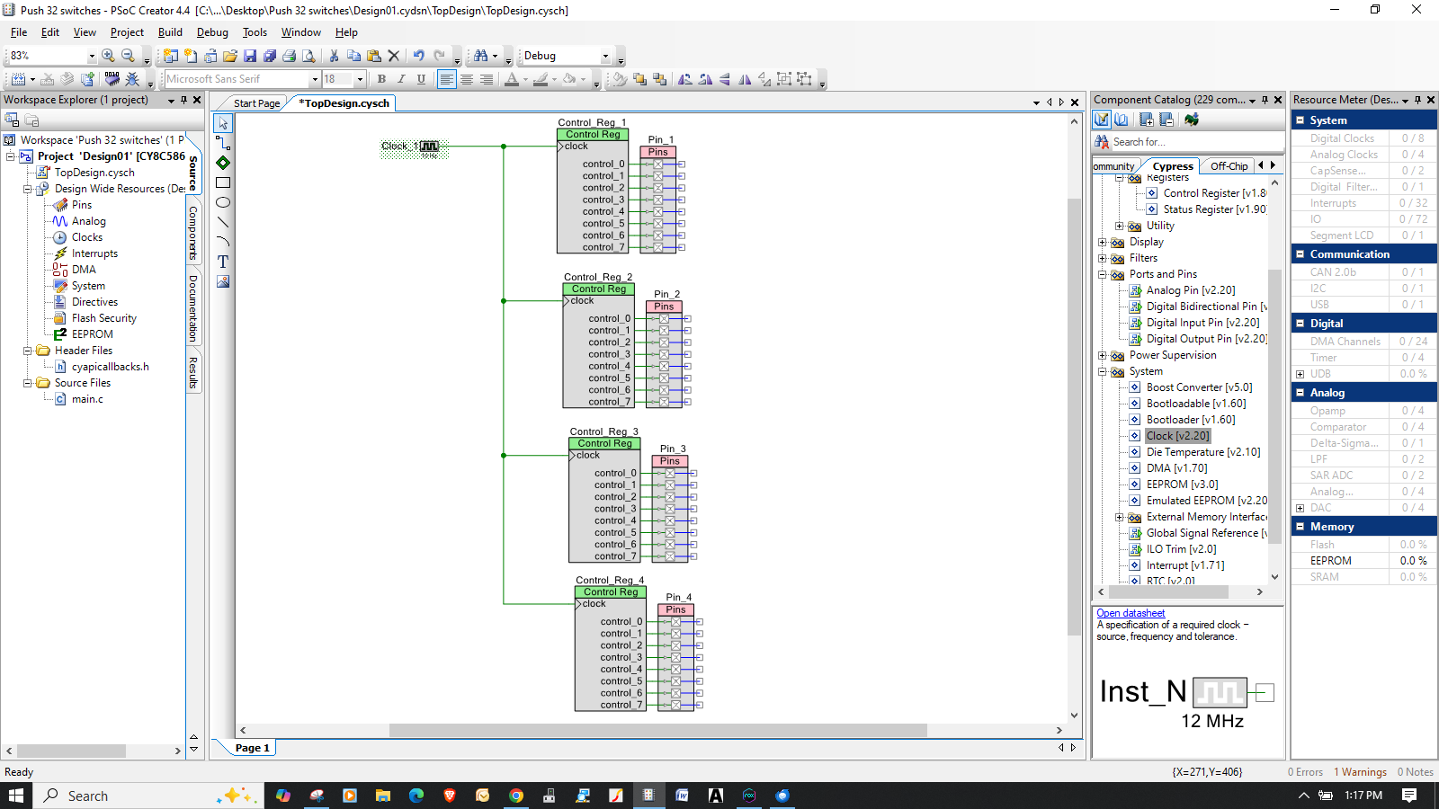Viewport: 1439px width, 809px height.
Task: Open Windows Start menu
Action: (x=16, y=796)
